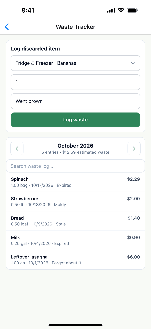The height and width of the screenshot is (329, 151).
Task: Tap the Search waste log field
Action: point(75,166)
